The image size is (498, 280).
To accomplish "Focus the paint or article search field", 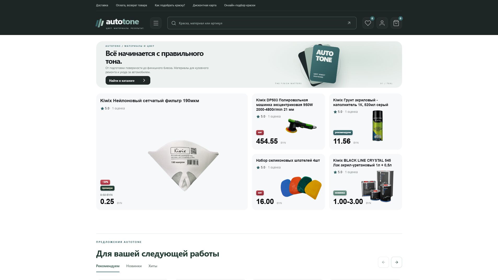I will tap(262, 23).
